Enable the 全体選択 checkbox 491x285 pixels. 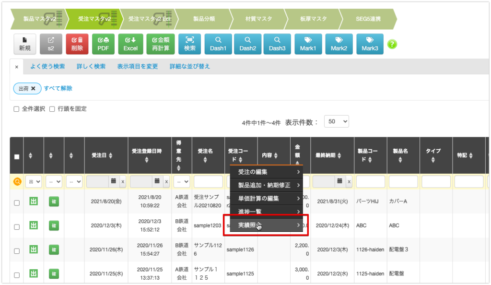pyautogui.click(x=16, y=109)
